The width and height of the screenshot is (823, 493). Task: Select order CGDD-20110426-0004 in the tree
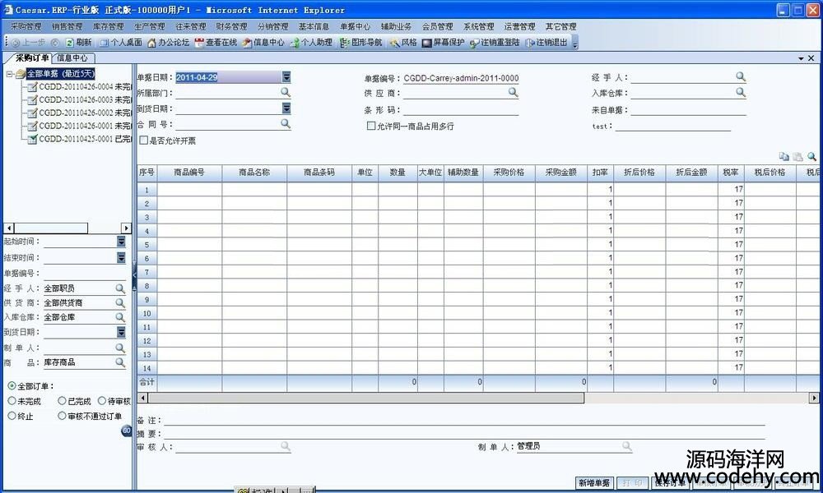coord(76,87)
